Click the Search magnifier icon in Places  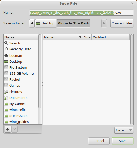tap(6, 43)
